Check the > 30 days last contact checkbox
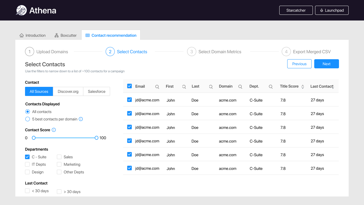The height and width of the screenshot is (205, 364). pos(59,192)
